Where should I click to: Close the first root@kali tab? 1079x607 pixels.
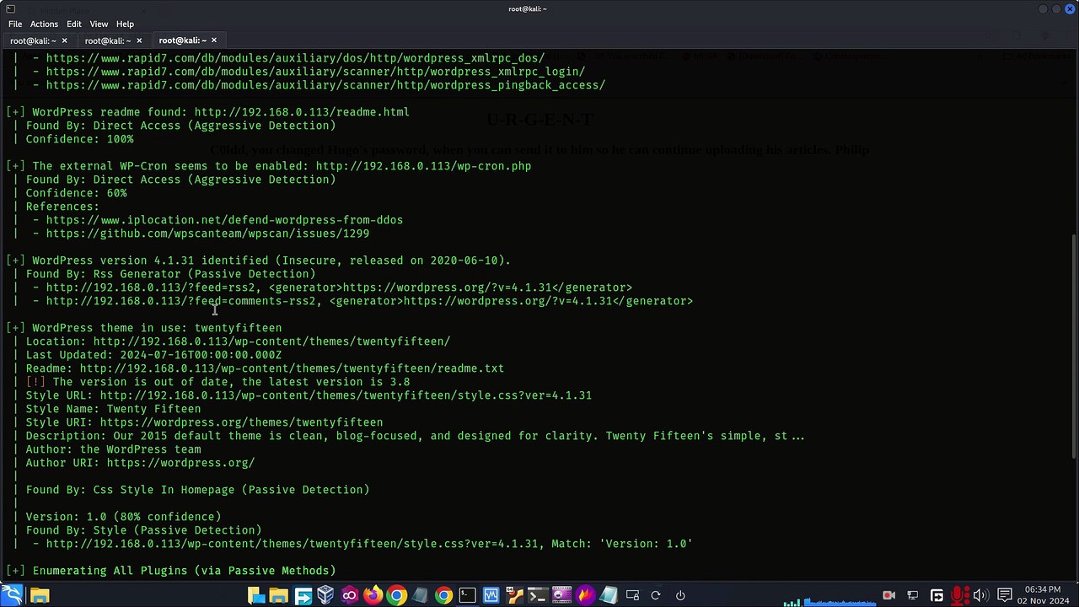pos(64,40)
